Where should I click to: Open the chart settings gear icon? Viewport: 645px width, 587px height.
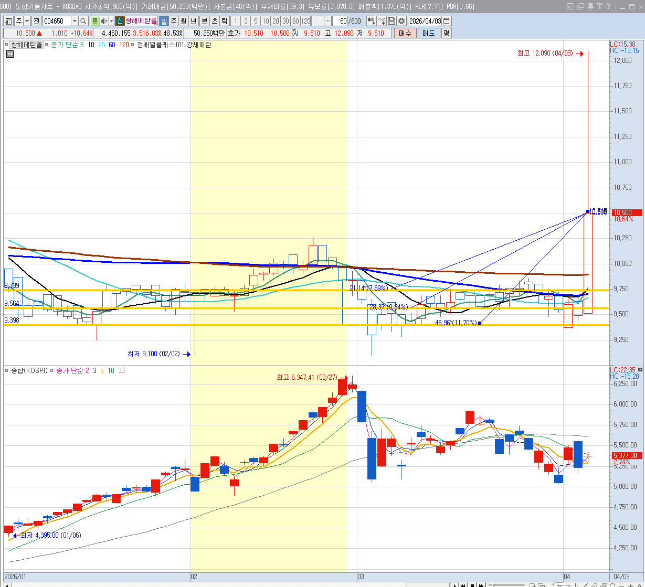pos(401,21)
